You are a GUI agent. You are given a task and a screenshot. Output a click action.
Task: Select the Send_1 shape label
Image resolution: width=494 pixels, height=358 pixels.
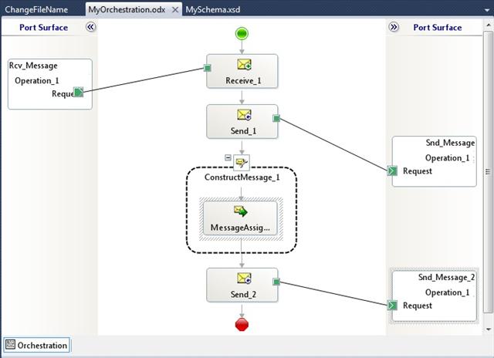[x=243, y=130]
